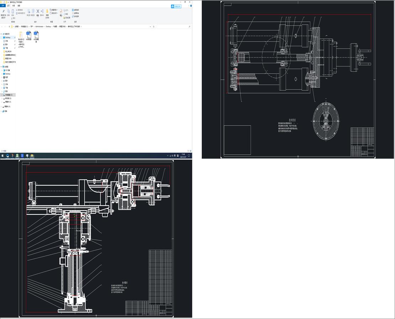This screenshot has width=395, height=319.
Task: Click Edit in the ribbon Open group
Action: (x=66, y=14)
